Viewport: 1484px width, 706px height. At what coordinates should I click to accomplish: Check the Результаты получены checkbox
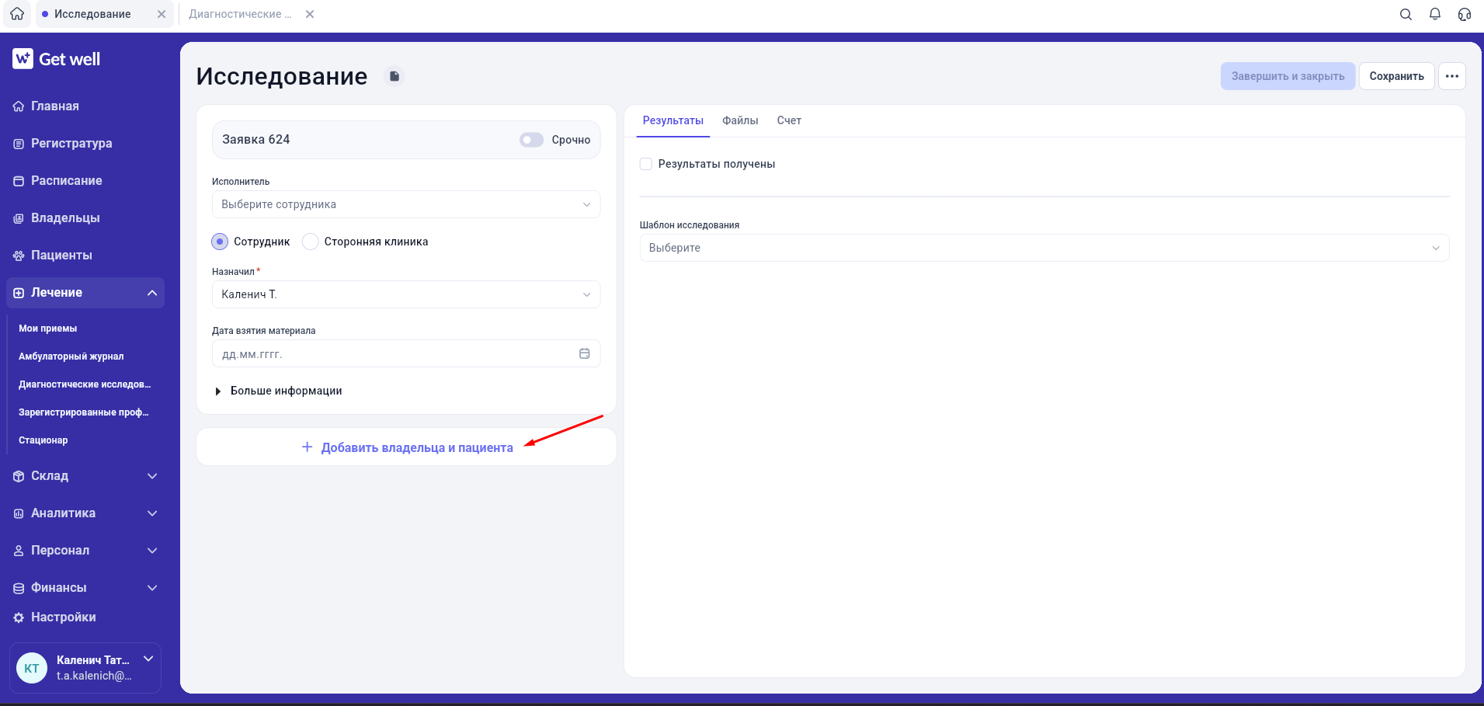646,164
